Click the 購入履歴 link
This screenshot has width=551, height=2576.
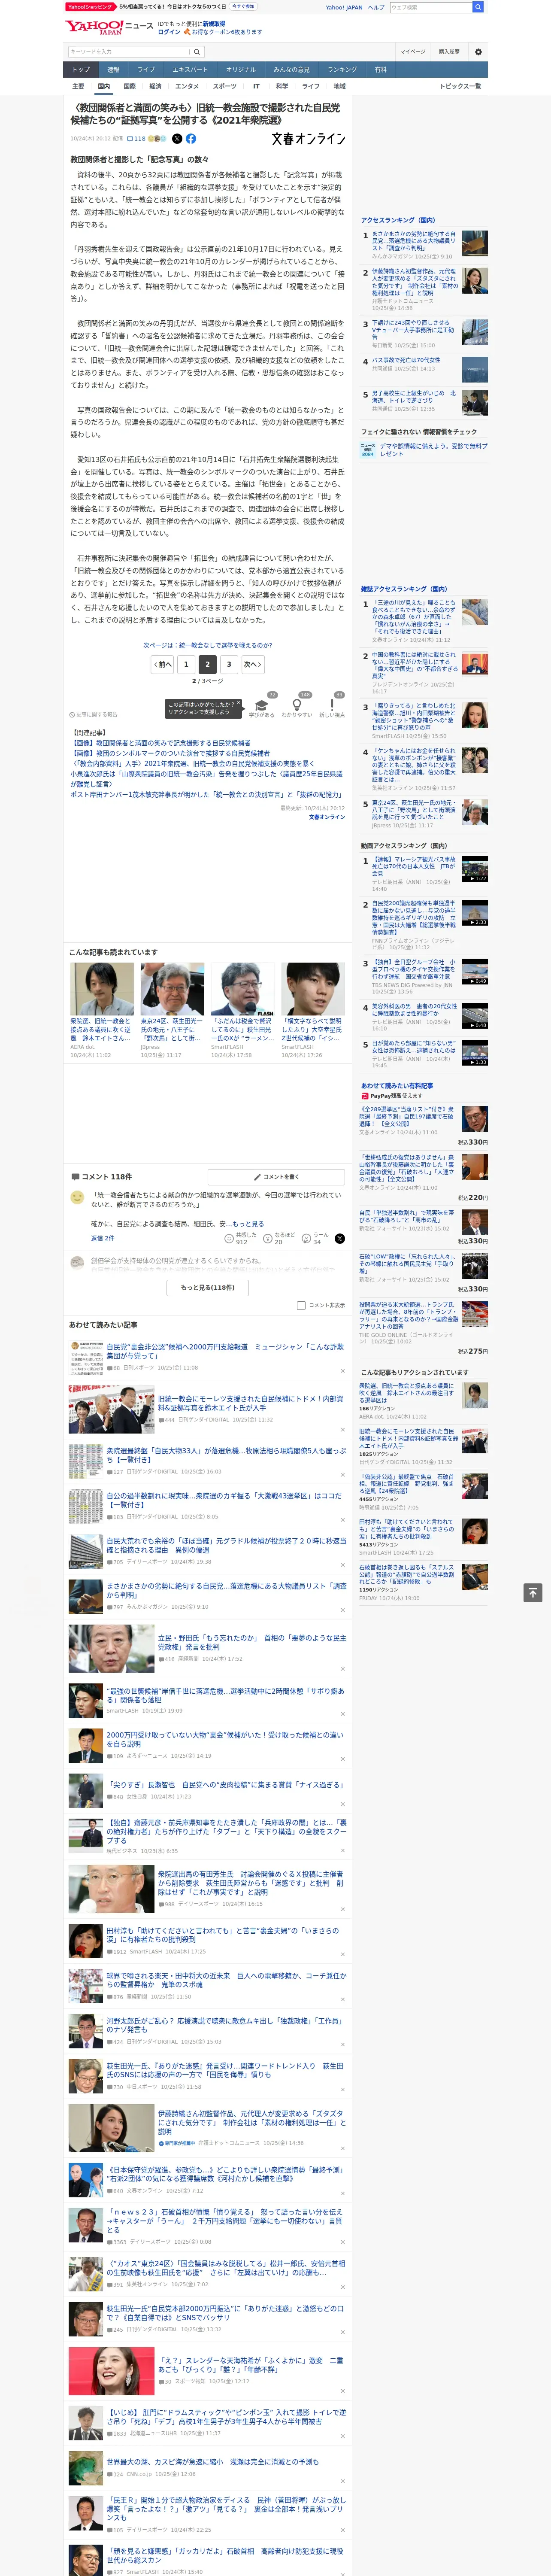tap(449, 51)
